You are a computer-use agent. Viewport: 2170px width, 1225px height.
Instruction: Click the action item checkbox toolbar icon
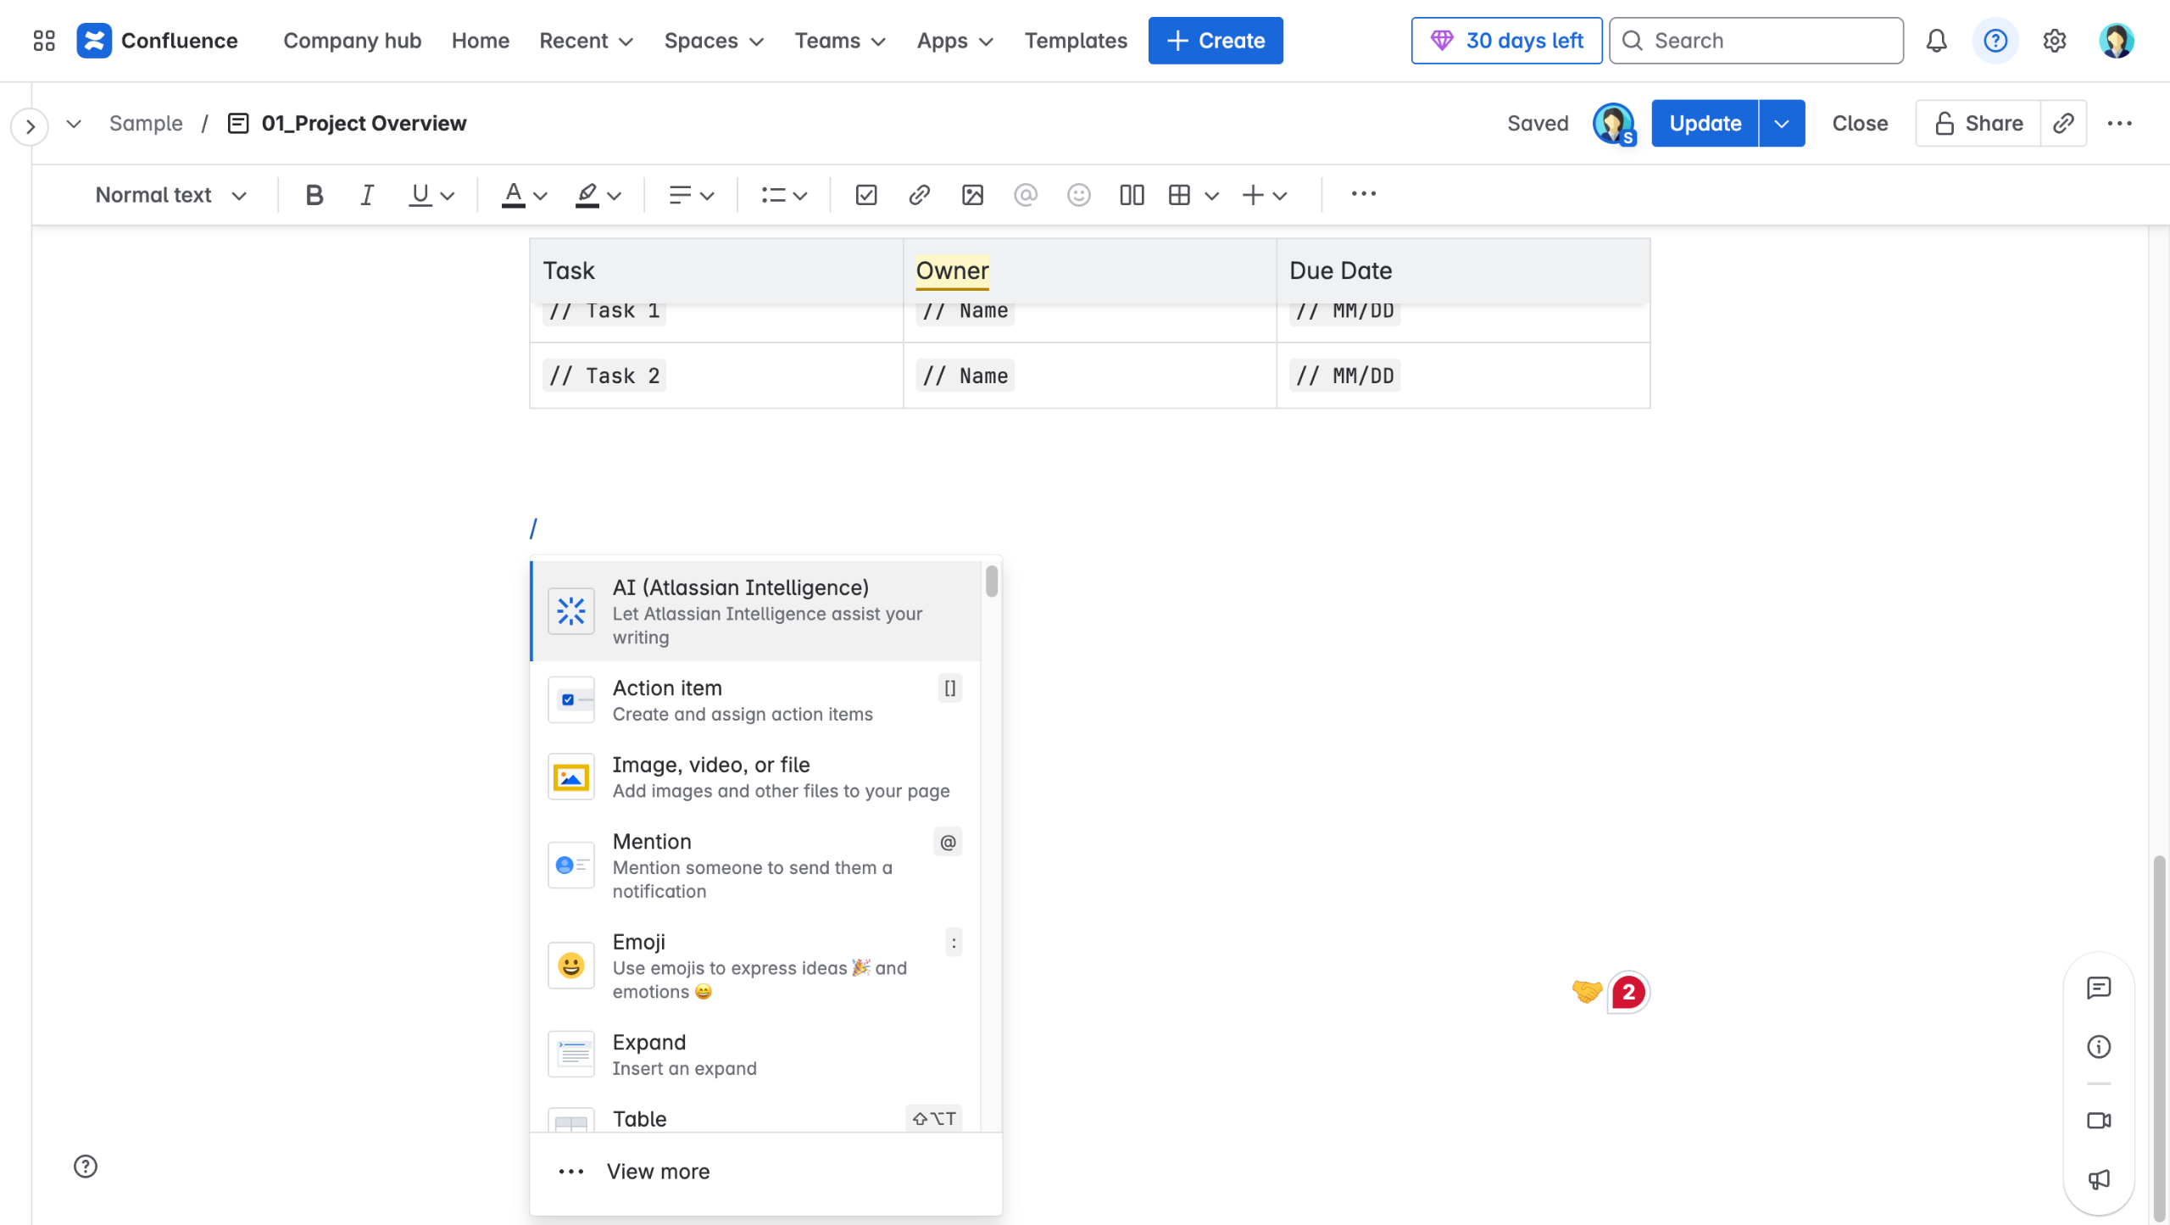865,195
